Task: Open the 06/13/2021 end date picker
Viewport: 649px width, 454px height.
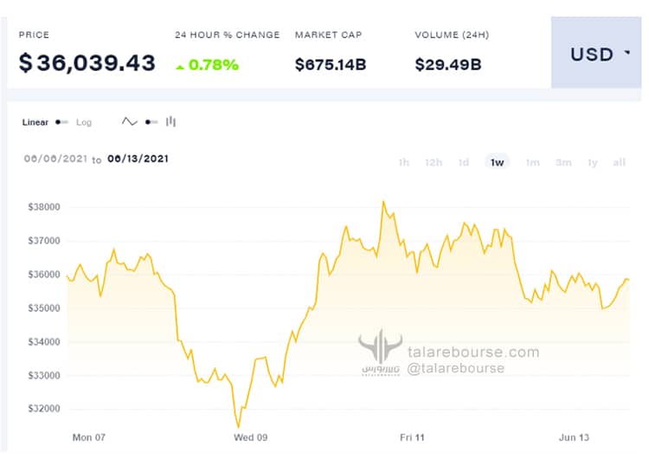Action: (x=138, y=159)
